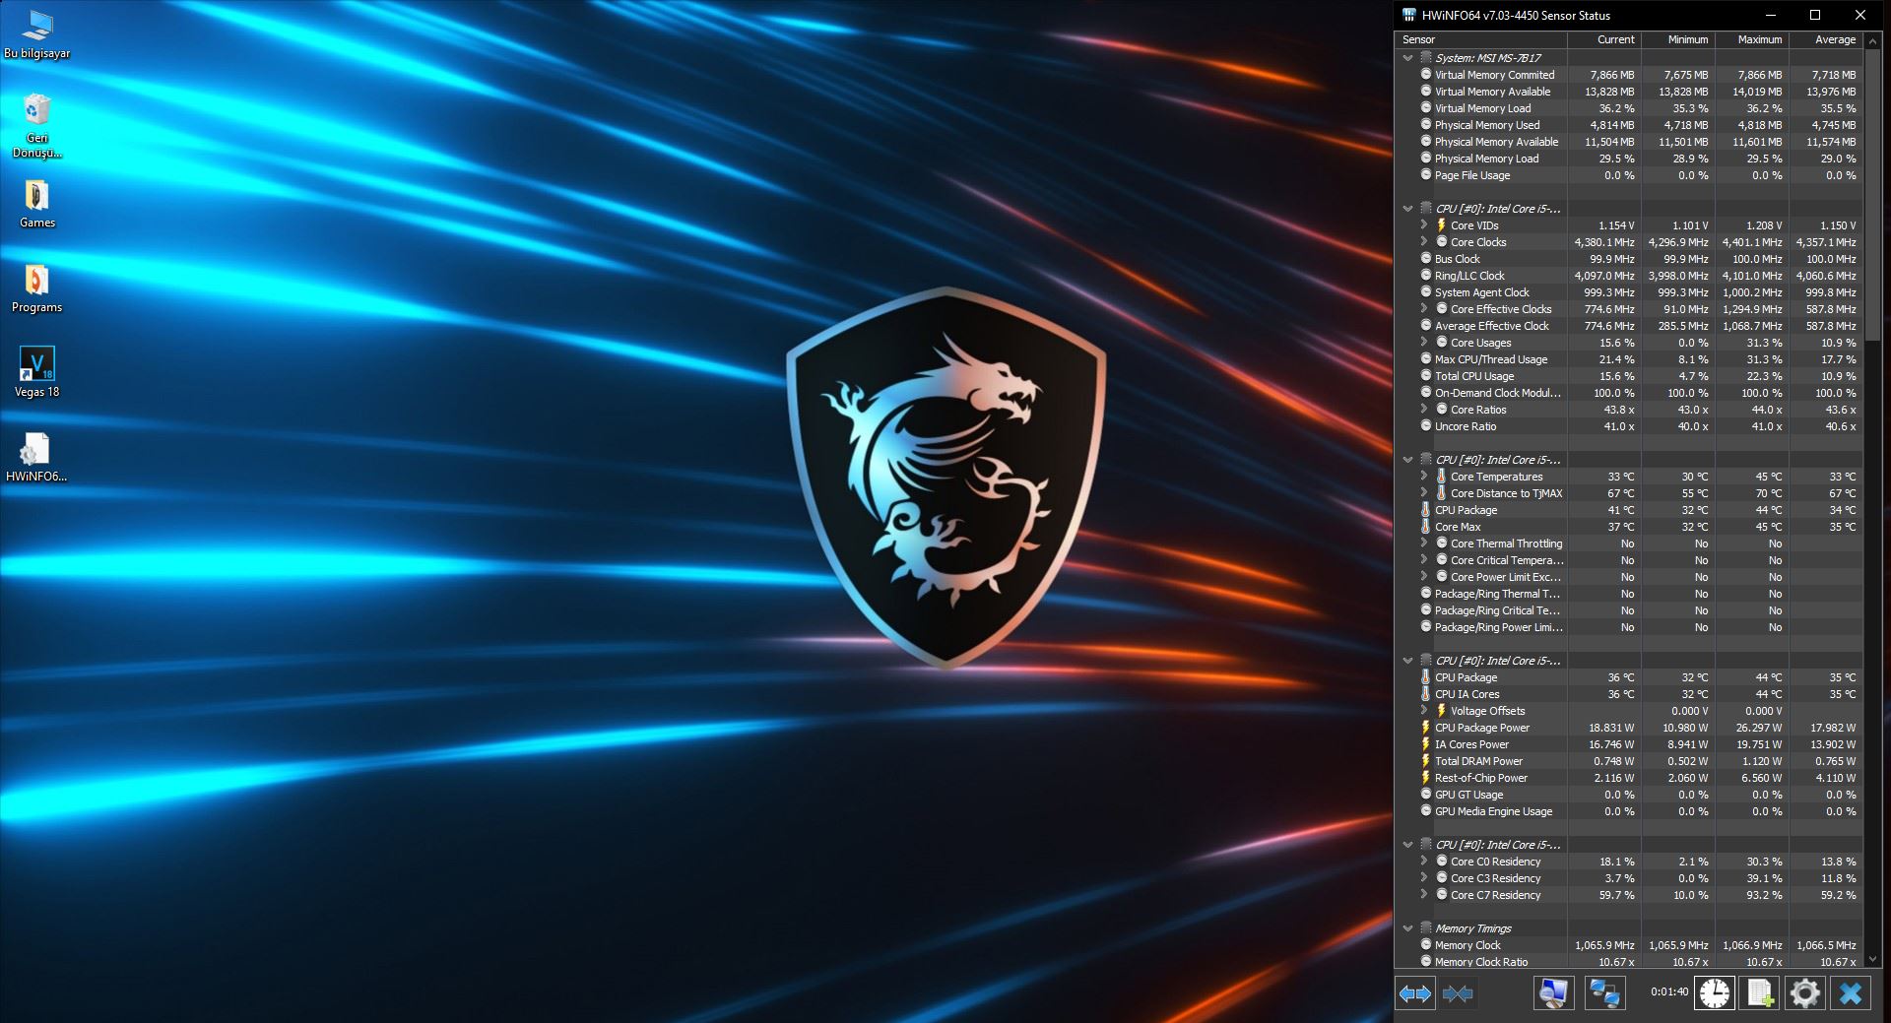Viewport: 1891px width, 1023px height.
Task: Click the Current column header
Action: coord(1604,39)
